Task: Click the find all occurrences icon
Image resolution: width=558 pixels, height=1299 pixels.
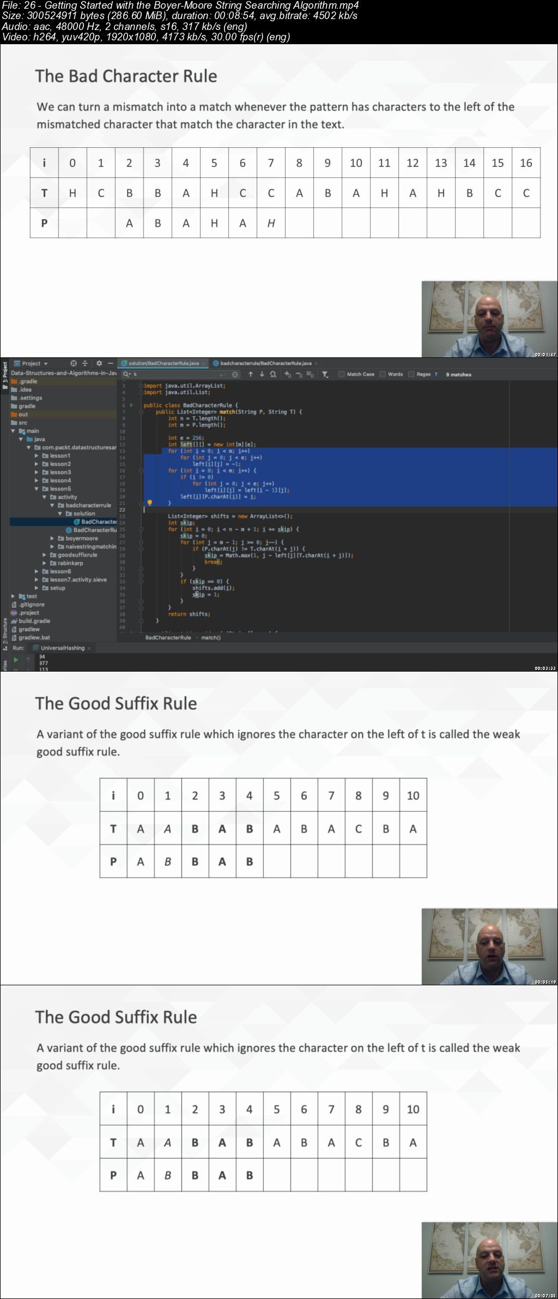Action: pos(272,374)
